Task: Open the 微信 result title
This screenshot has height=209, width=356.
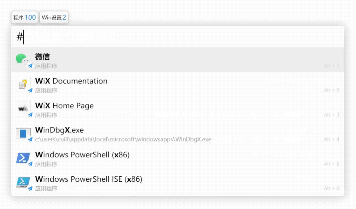Action: coord(42,57)
